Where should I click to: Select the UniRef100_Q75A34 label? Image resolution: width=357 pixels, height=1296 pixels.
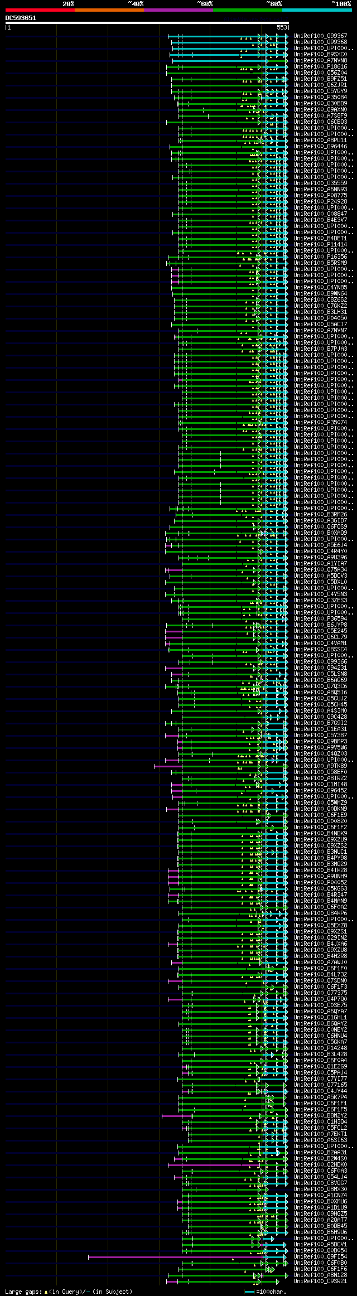click(320, 570)
